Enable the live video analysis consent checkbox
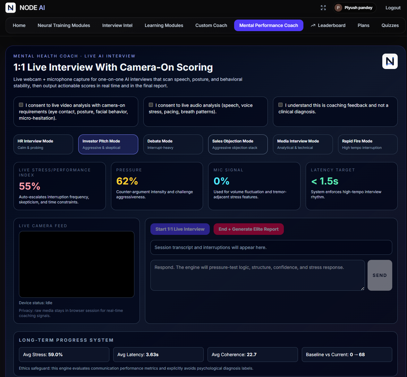This screenshot has width=407, height=377. point(21,104)
